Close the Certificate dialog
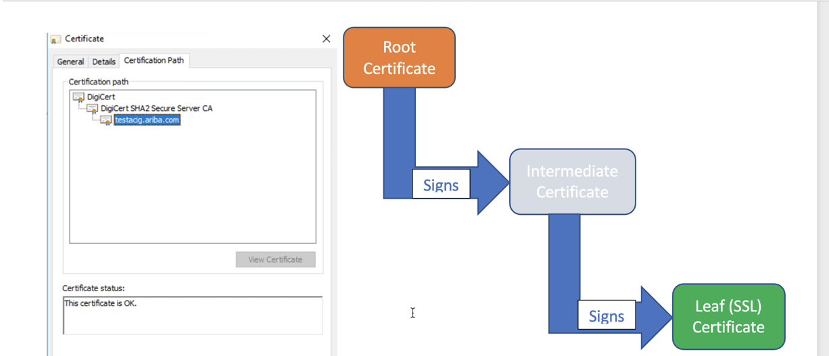Image resolution: width=829 pixels, height=356 pixels. (326, 39)
